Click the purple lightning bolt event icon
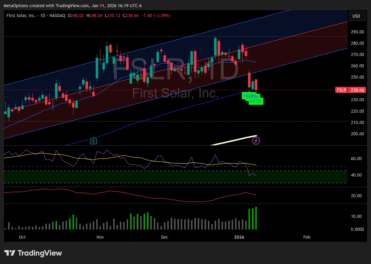Viewport: 371px width, 264px height. tap(256, 140)
